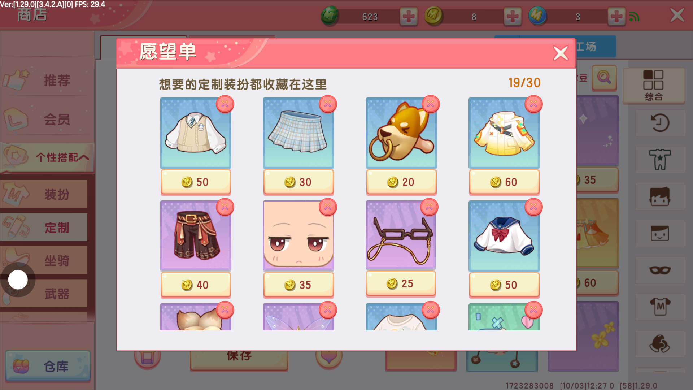
Task: Buy the white yellow jacket for 60
Action: pyautogui.click(x=504, y=182)
